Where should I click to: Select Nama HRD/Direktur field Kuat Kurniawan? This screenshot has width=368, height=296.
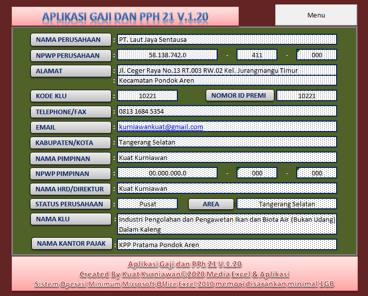(227, 188)
